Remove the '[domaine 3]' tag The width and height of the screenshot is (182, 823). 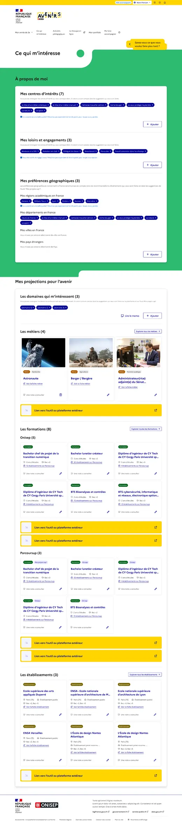click(66, 308)
